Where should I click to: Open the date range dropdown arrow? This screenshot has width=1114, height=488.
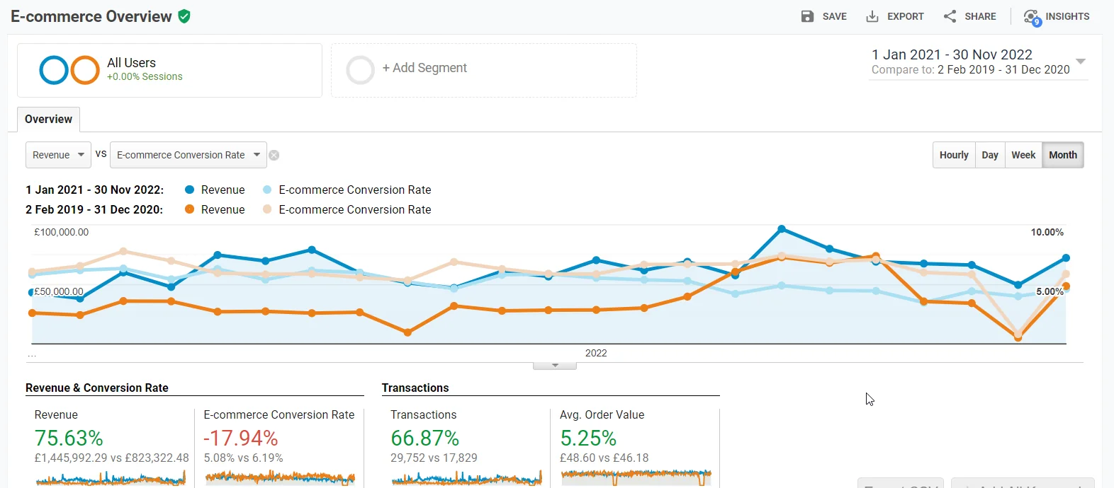click(1081, 62)
